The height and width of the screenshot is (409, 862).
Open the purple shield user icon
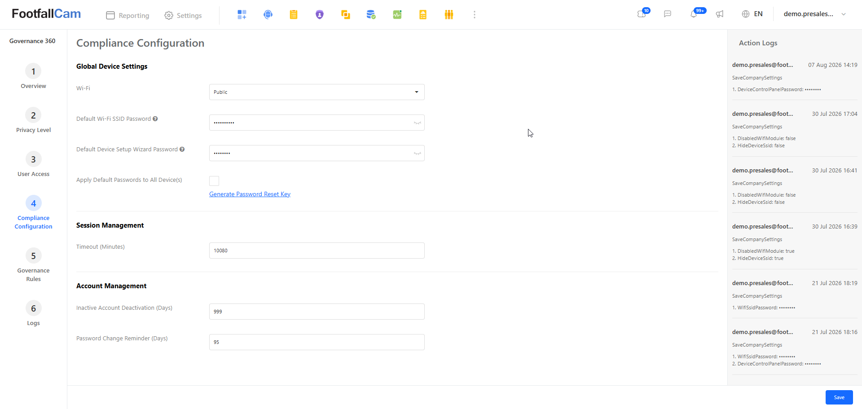[x=320, y=15]
